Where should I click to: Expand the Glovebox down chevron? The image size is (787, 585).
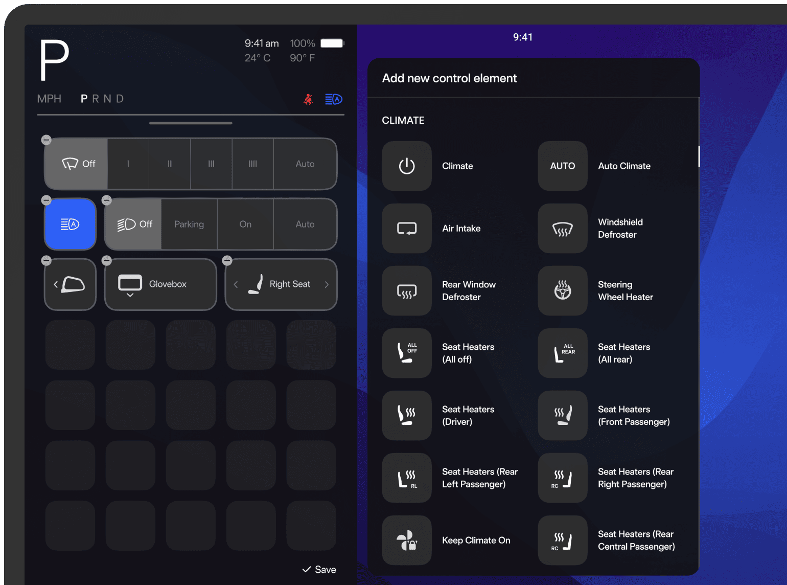pyautogui.click(x=130, y=295)
